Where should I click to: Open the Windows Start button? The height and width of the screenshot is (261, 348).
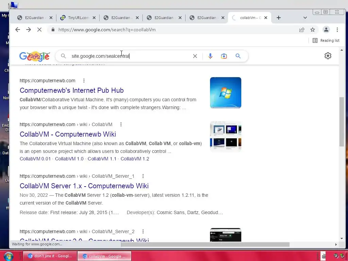pyautogui.click(x=8, y=256)
